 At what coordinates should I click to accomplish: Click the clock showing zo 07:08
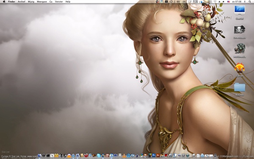coord(237,2)
